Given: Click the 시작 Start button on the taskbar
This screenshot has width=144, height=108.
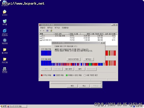Looking at the screenshot, I should [x=3, y=106].
